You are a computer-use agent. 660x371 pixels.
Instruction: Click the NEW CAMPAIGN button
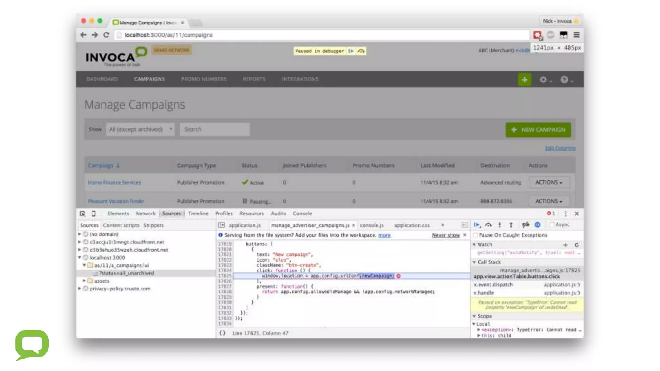point(538,130)
